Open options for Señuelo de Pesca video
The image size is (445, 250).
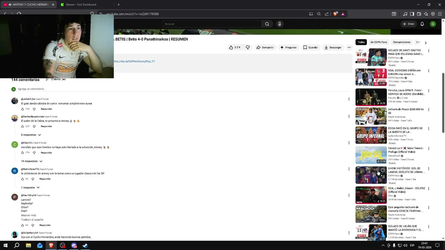point(428,110)
